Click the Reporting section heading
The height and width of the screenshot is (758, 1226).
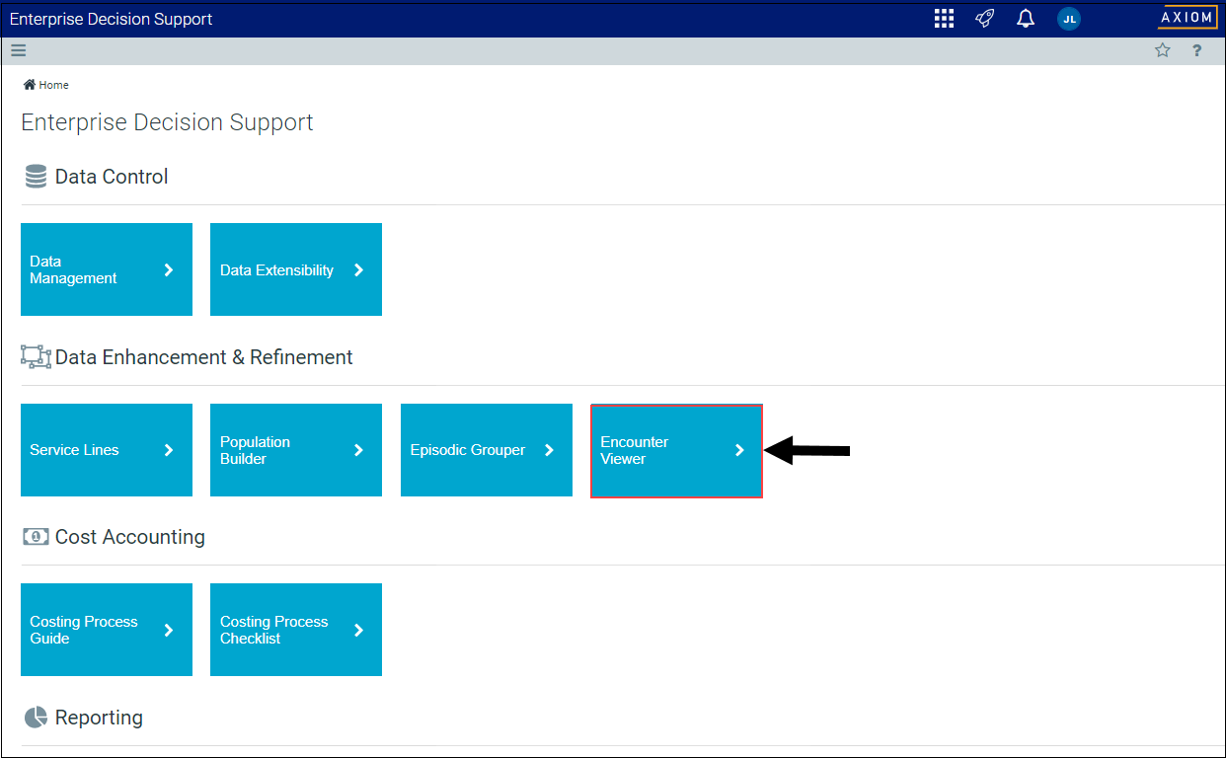(99, 718)
